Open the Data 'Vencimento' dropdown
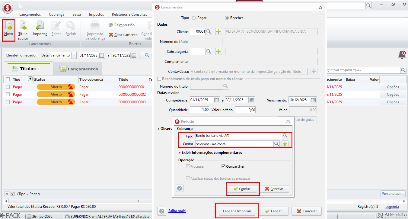 [74, 55]
